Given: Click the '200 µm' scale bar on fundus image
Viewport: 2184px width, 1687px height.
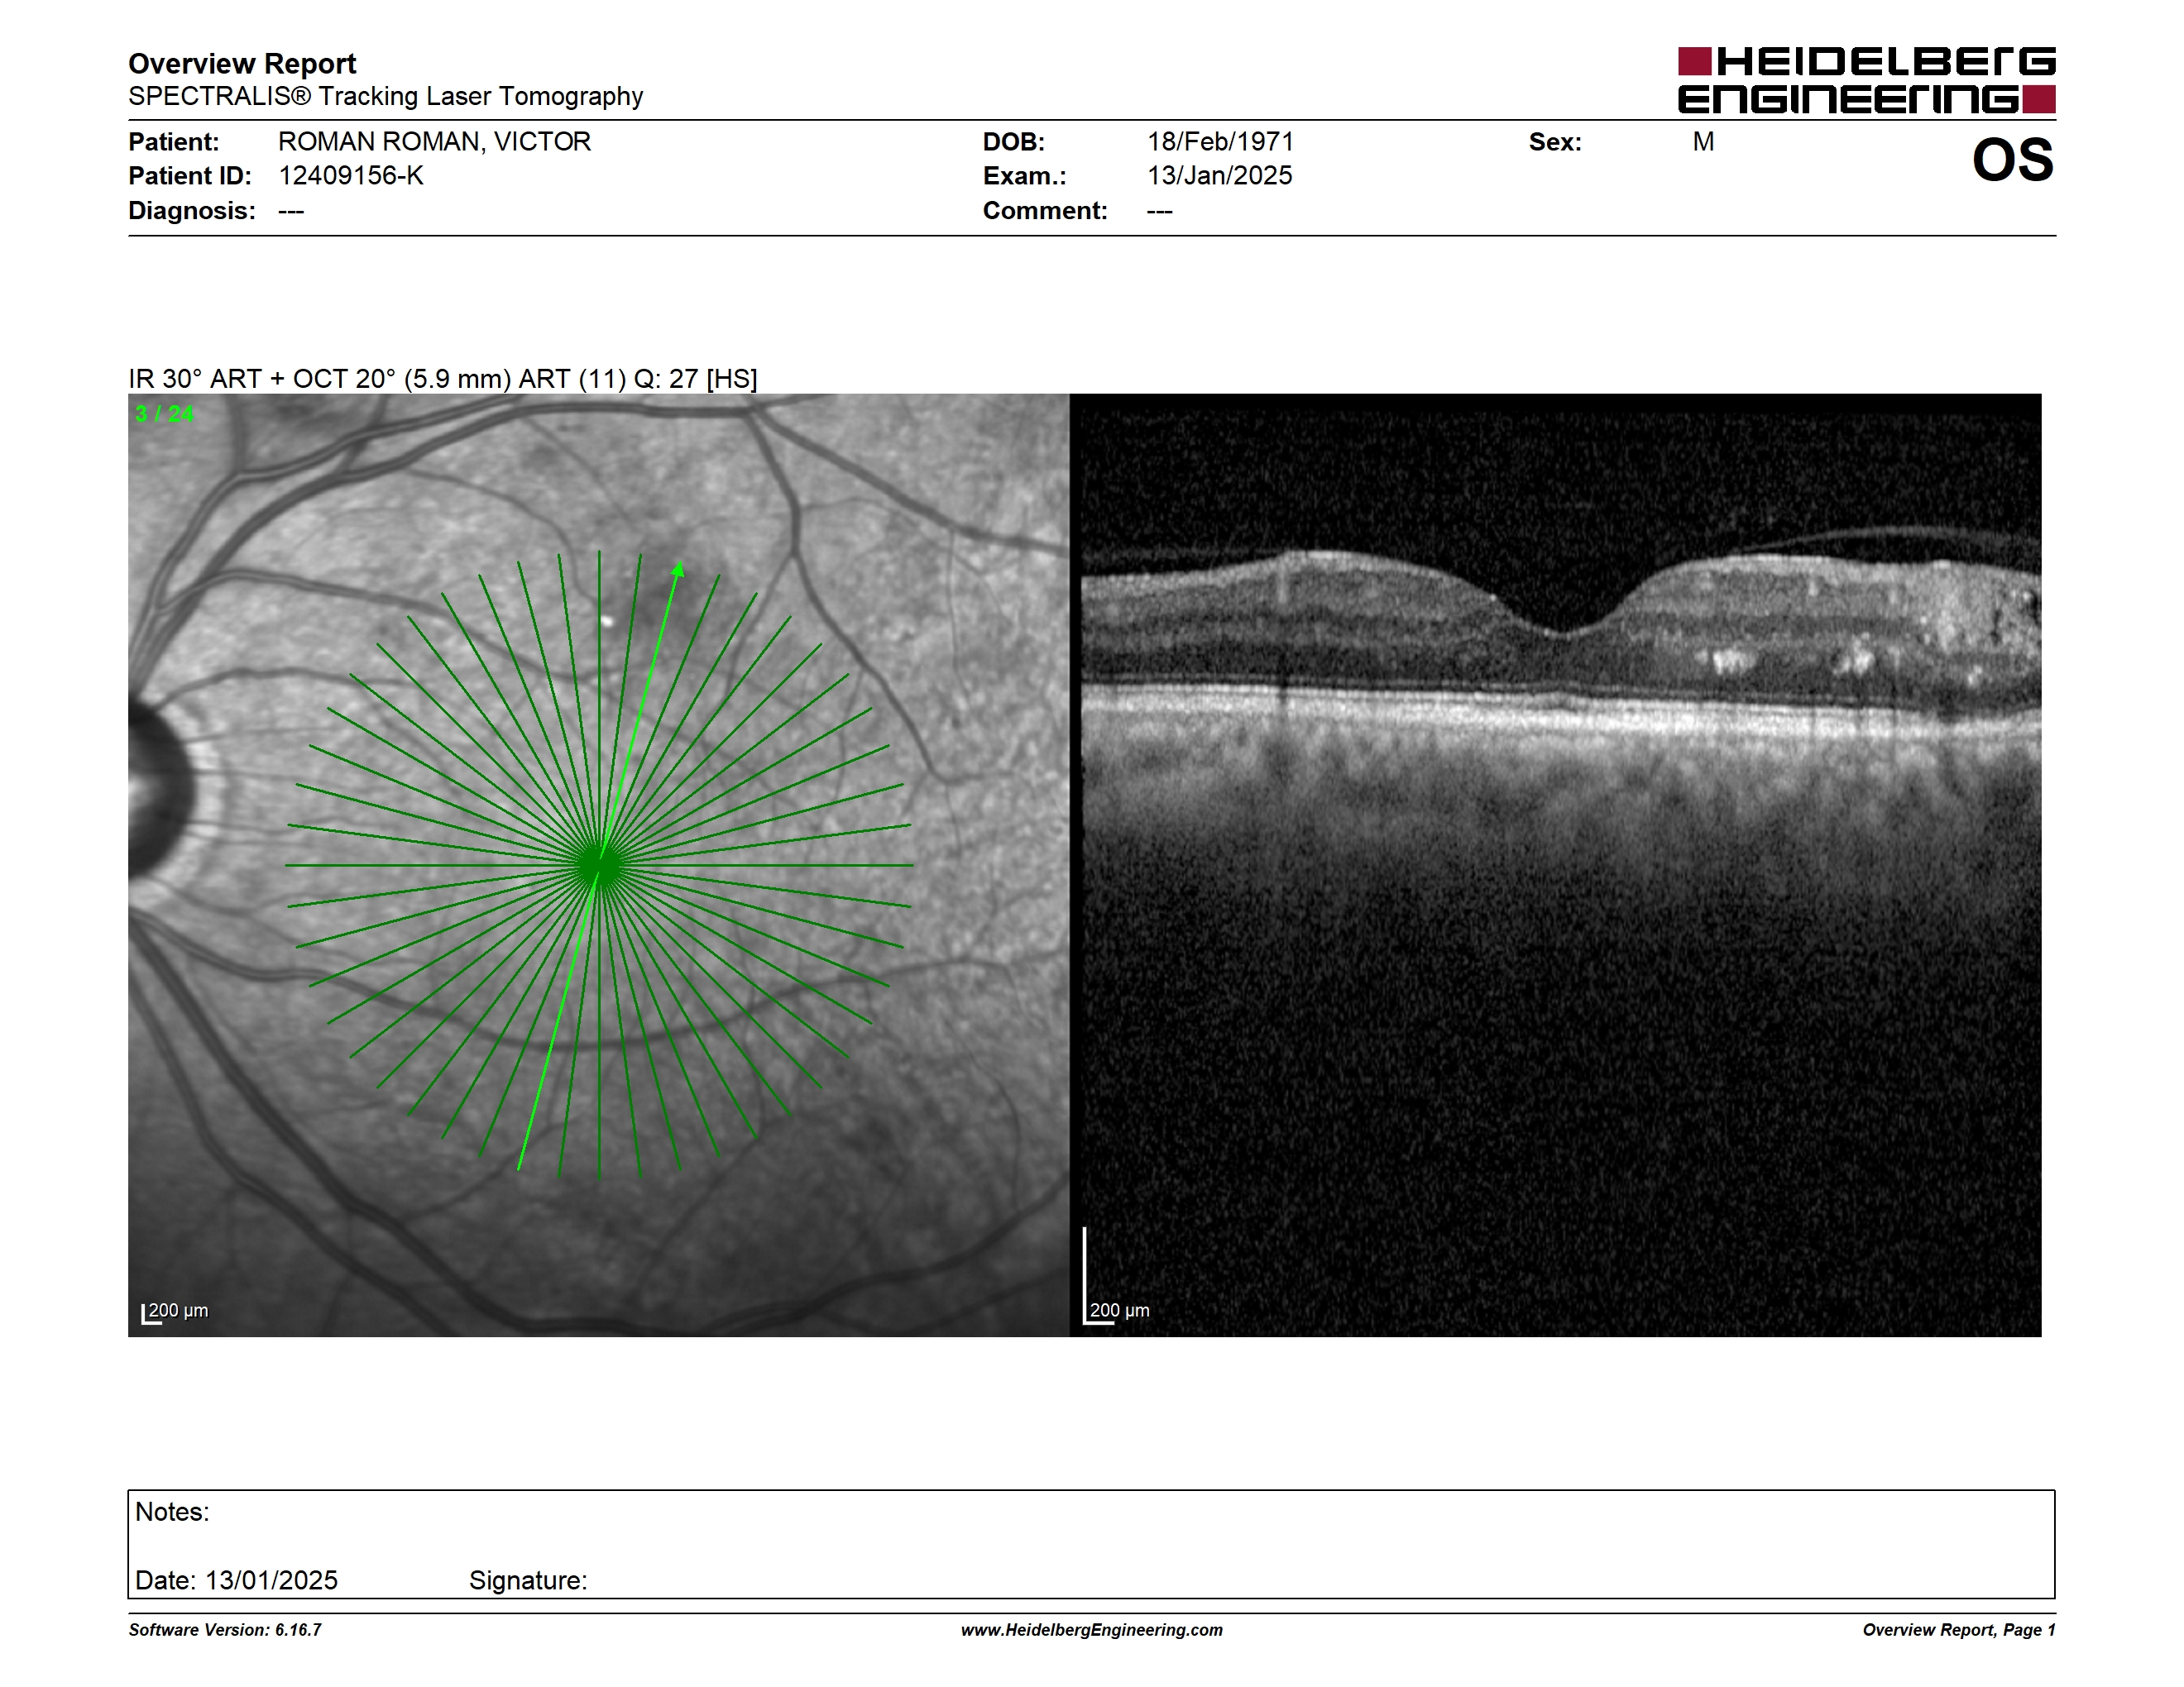Looking at the screenshot, I should pyautogui.click(x=175, y=1312).
